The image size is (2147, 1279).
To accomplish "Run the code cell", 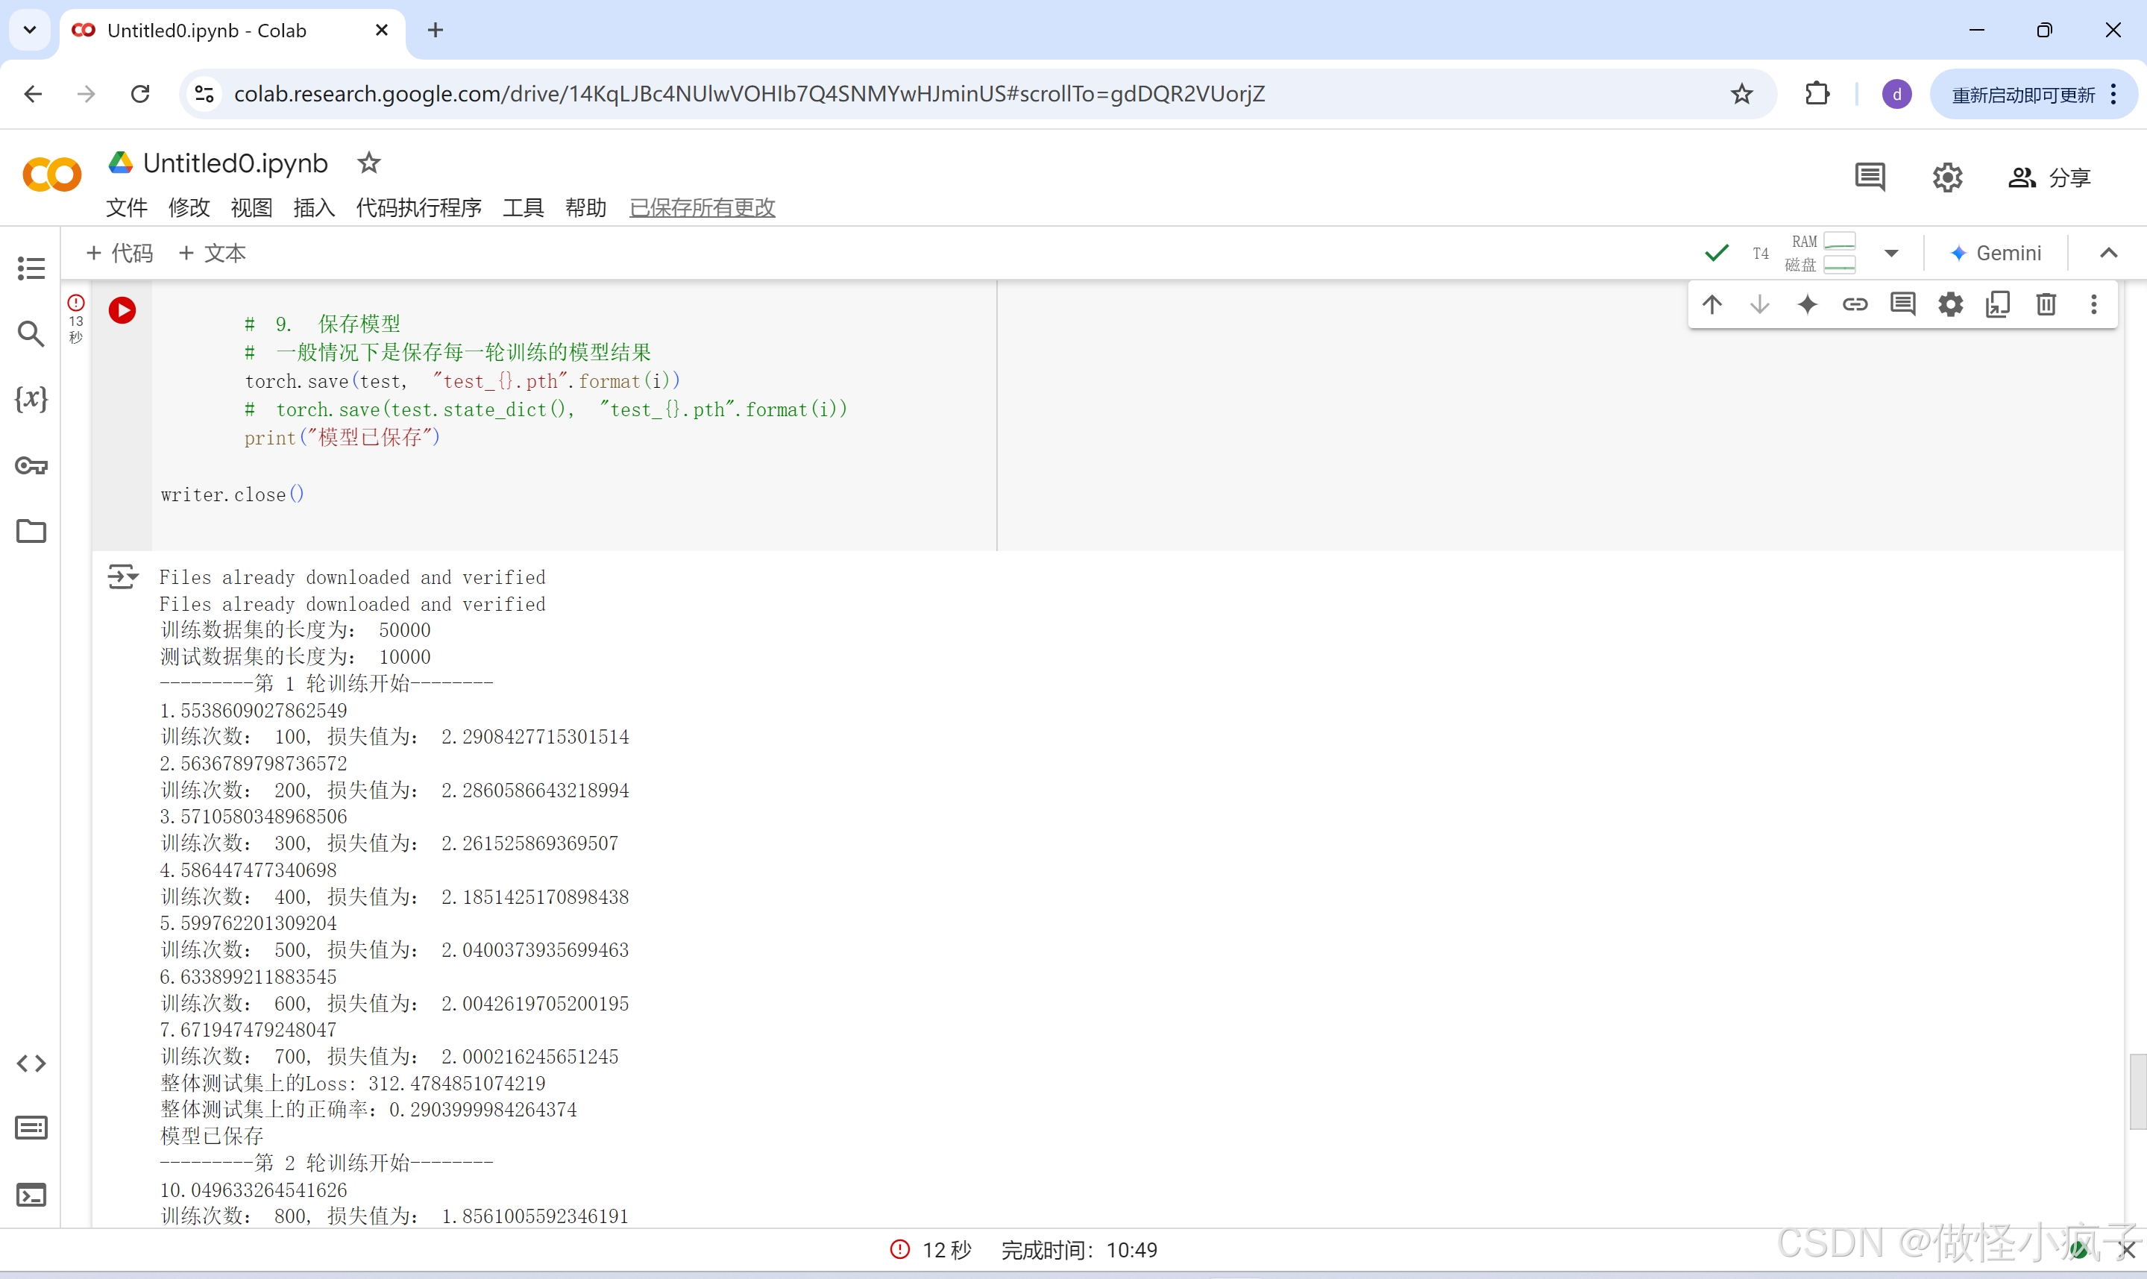I will click(x=122, y=310).
